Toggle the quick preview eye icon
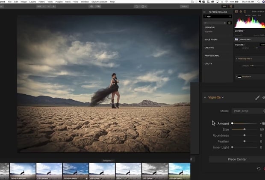Screen dimensions: 265x180 91,6
